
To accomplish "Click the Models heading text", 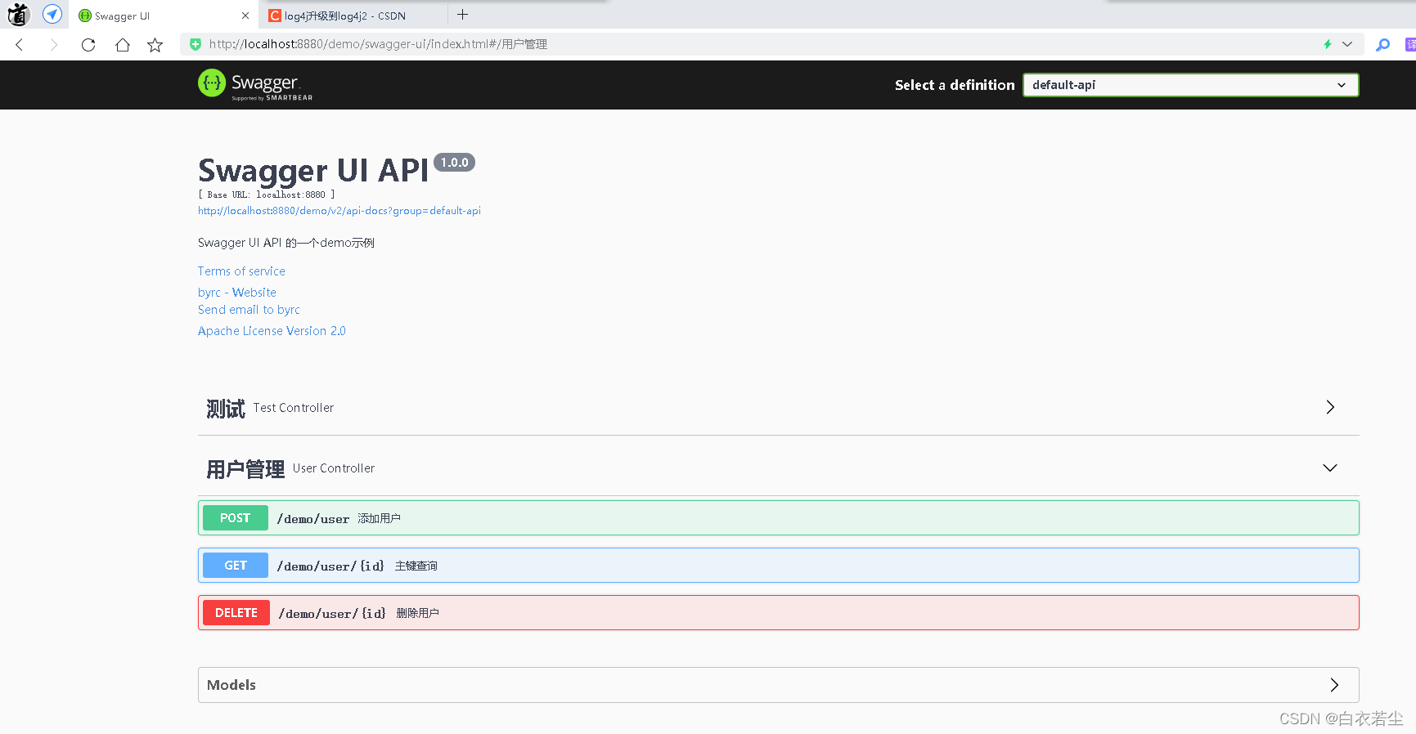I will (232, 685).
